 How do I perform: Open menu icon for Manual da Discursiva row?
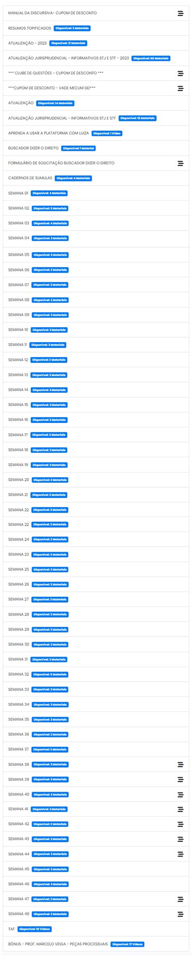[x=180, y=13]
